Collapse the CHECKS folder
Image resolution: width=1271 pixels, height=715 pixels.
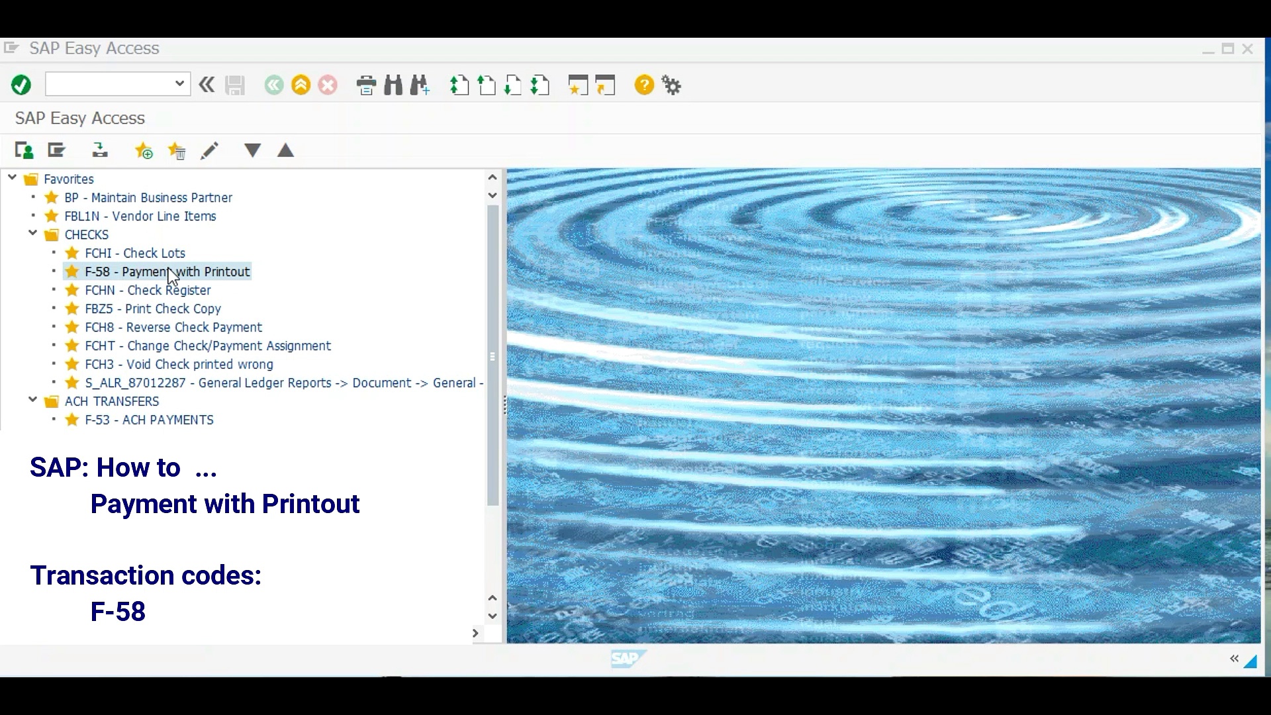[x=32, y=233]
